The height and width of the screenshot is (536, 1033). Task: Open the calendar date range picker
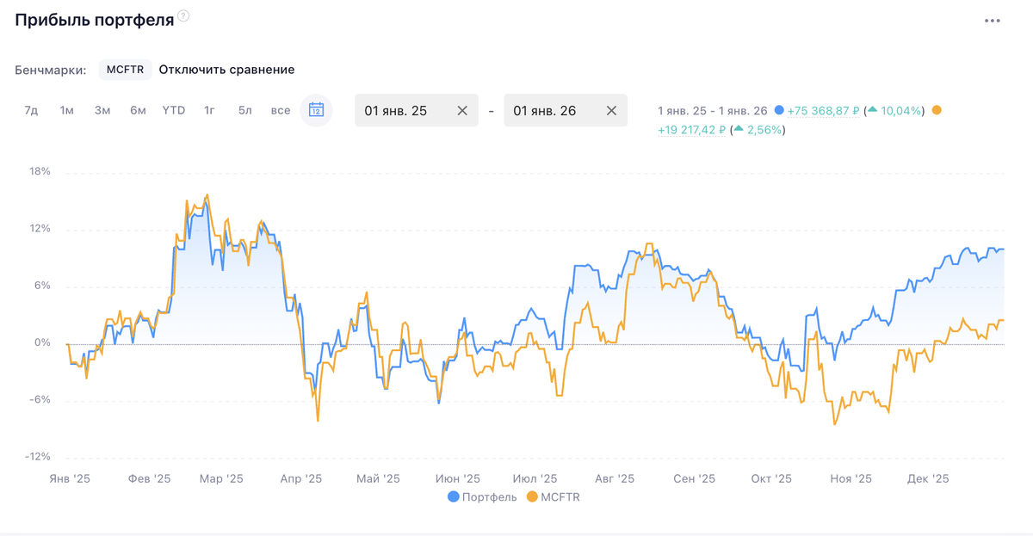[316, 110]
